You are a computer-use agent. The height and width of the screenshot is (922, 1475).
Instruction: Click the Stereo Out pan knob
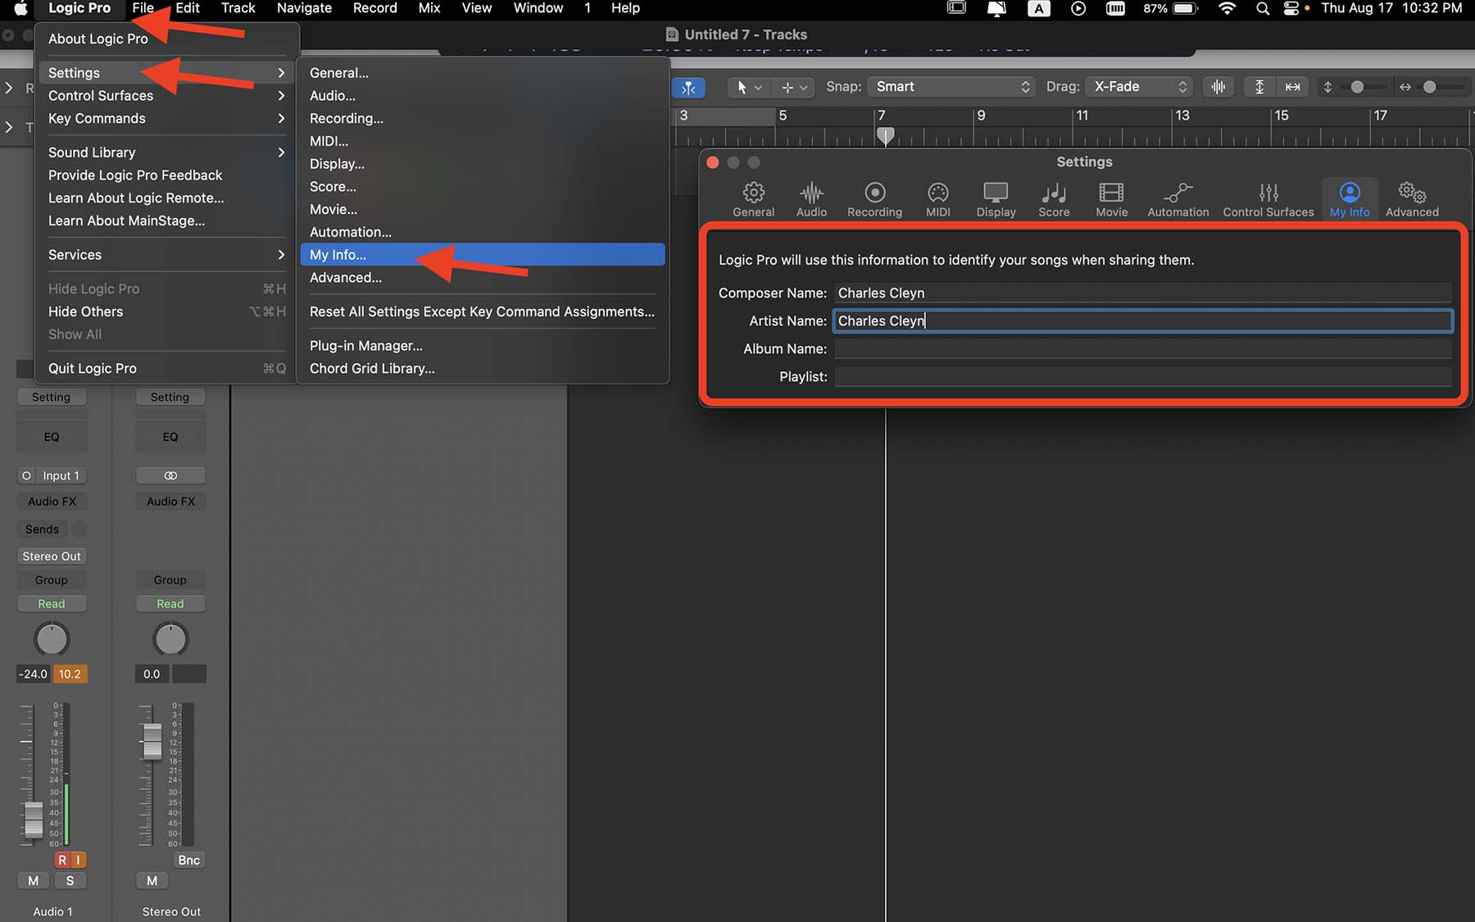[x=170, y=639]
